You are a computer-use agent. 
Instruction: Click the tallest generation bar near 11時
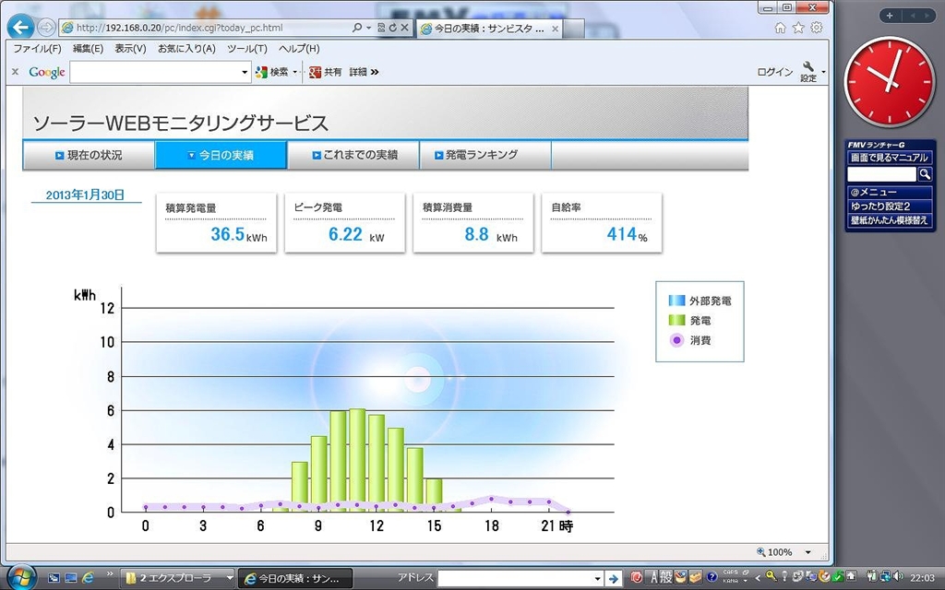pos(357,461)
